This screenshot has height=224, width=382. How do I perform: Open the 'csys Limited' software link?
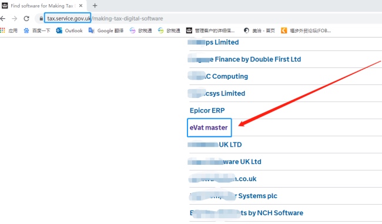(x=216, y=93)
